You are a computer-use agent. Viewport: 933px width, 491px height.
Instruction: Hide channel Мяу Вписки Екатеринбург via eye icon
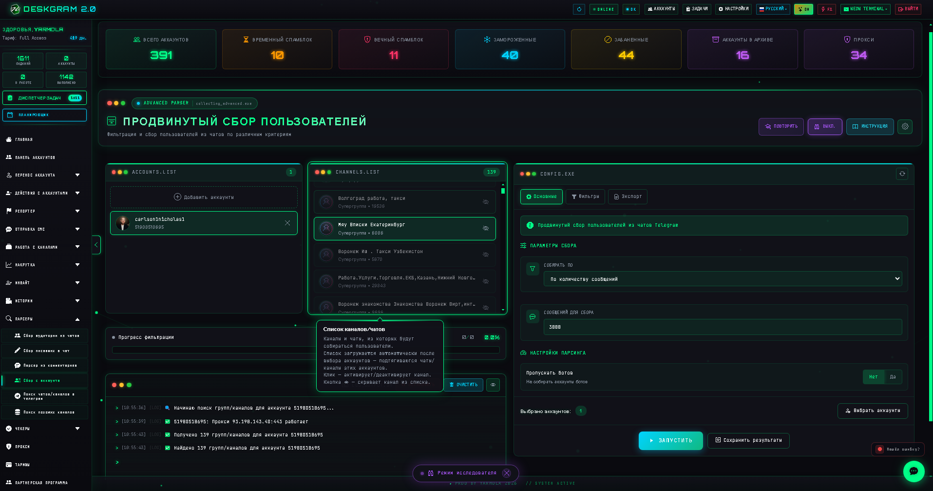coord(486,228)
